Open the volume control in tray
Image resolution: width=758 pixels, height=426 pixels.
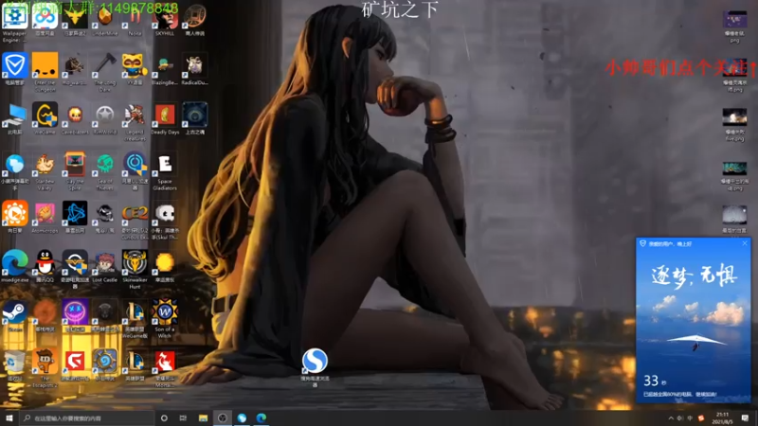(x=680, y=418)
